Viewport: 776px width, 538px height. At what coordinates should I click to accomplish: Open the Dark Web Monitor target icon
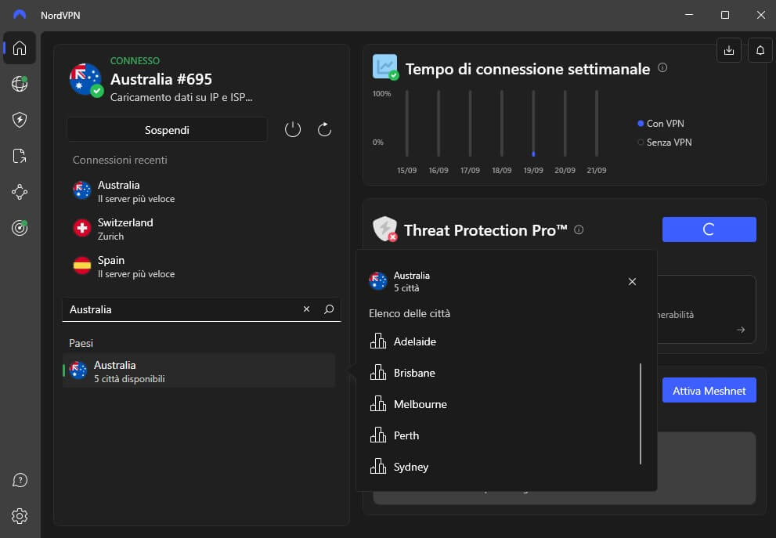coord(20,228)
